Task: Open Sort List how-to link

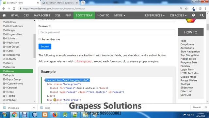Action: (x=185, y=95)
